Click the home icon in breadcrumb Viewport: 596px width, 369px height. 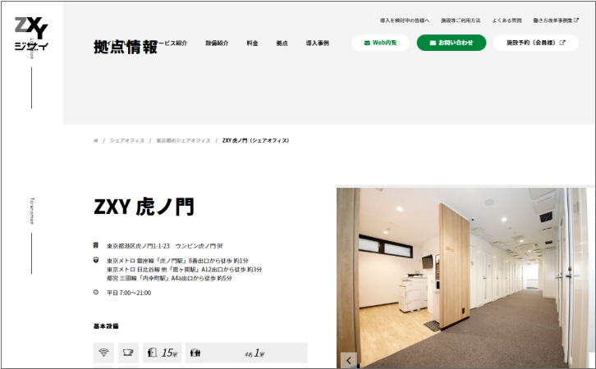(x=96, y=140)
